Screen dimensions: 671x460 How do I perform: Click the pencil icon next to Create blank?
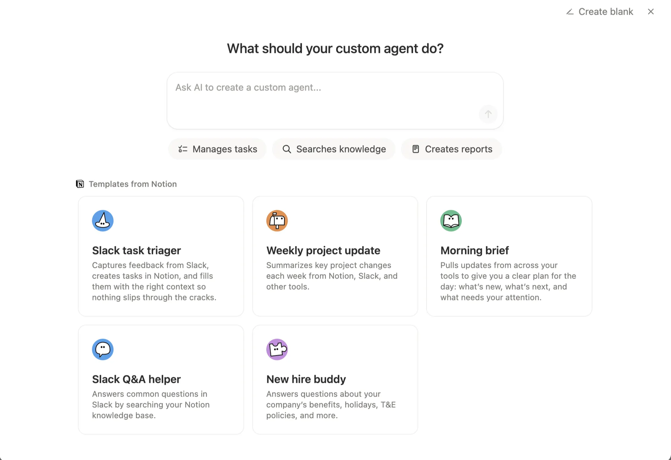click(x=570, y=12)
